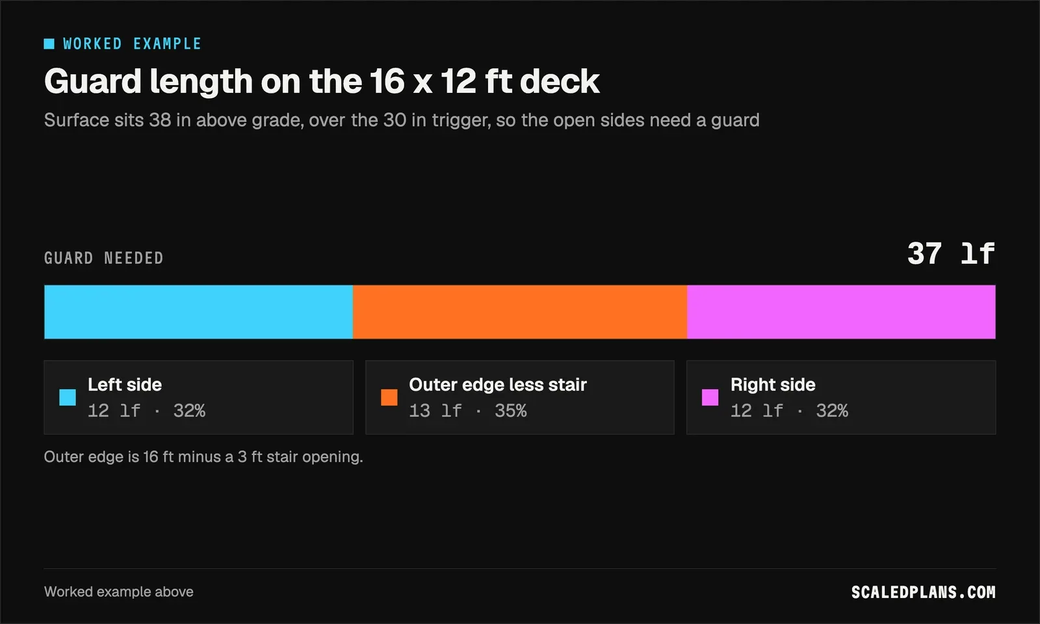This screenshot has height=624, width=1040.
Task: Click the blue square beside WORKED EXAMPLE
Action: (49, 44)
